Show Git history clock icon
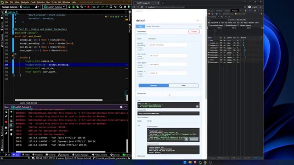 pyautogui.click(x=111, y=7)
